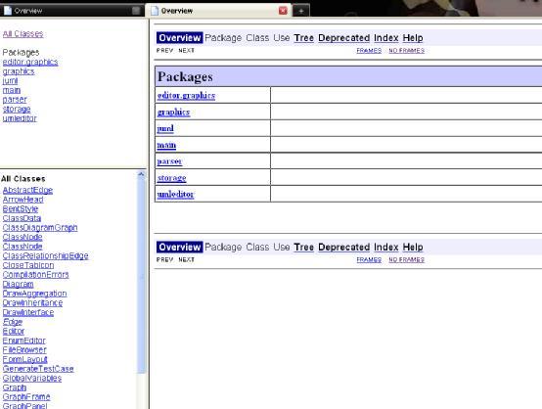Image resolution: width=542 pixels, height=409 pixels.
Task: Open editor.graphics row in the Packages table
Action: (x=186, y=96)
